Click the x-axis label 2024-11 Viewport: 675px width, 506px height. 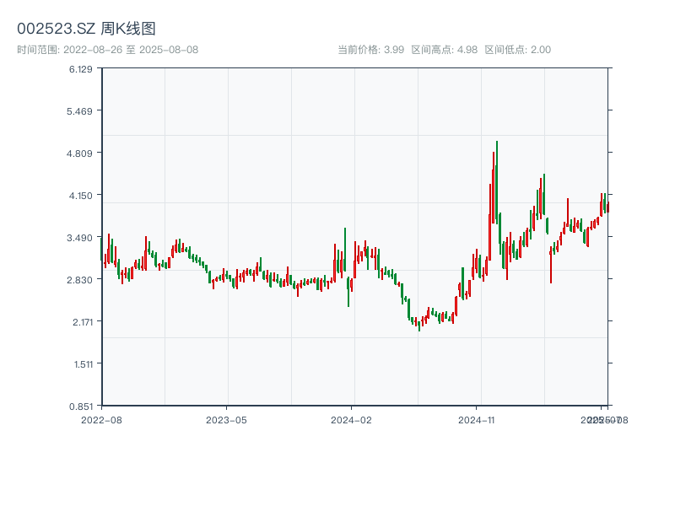[x=476, y=420]
